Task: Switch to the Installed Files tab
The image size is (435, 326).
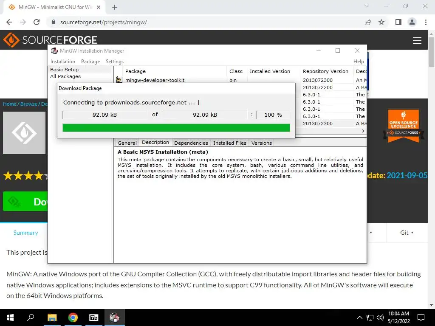Action: tap(230, 143)
